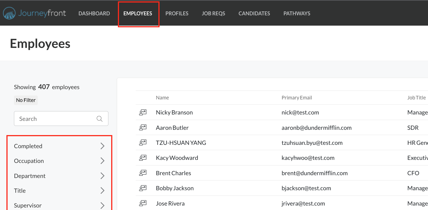Expand the Title filter section

(x=60, y=191)
